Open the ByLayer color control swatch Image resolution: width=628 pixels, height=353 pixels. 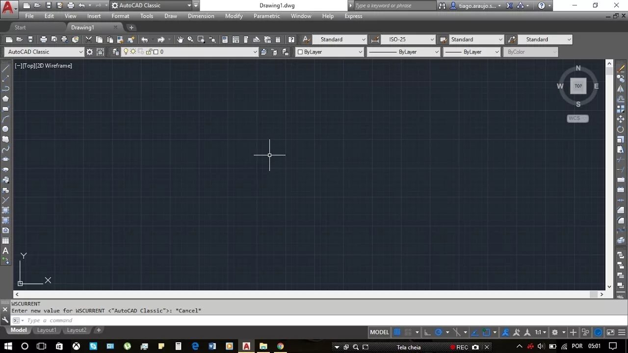(x=300, y=52)
